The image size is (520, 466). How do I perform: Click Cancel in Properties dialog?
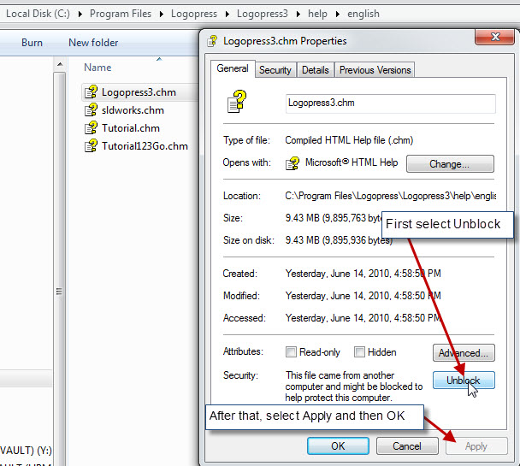pyautogui.click(x=407, y=446)
